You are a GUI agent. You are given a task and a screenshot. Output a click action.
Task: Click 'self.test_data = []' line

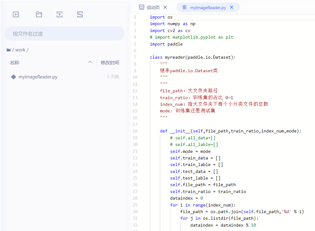(x=194, y=171)
